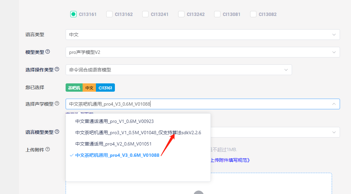Image resolution: width=351 pixels, height=194 pixels.
Task: Pick 中文普通话用_pro4_V2_0.6M_V01051 option
Action: pos(113,144)
